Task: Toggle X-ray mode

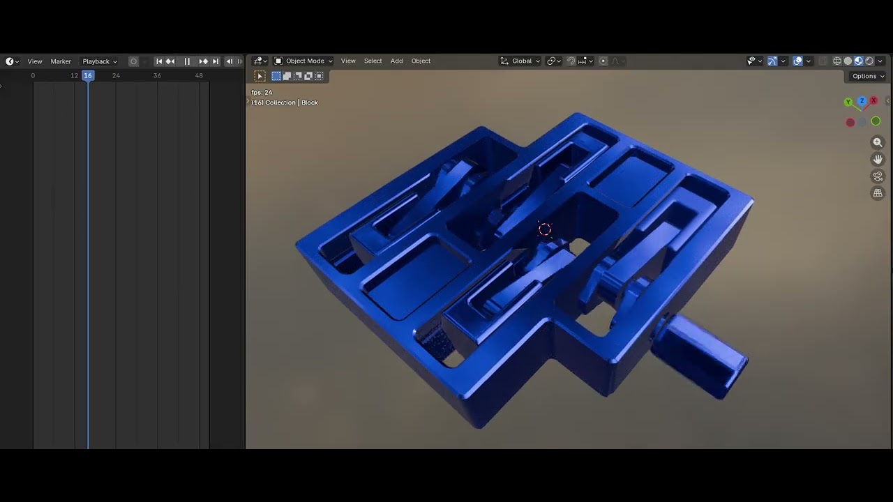Action: tap(823, 61)
